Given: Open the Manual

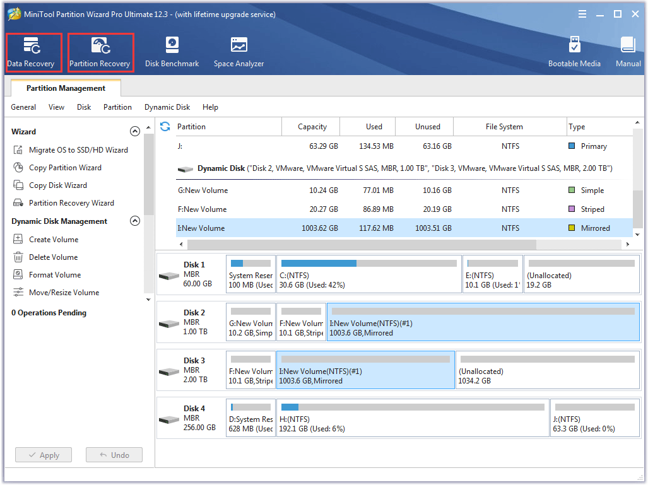Looking at the screenshot, I should pos(627,52).
